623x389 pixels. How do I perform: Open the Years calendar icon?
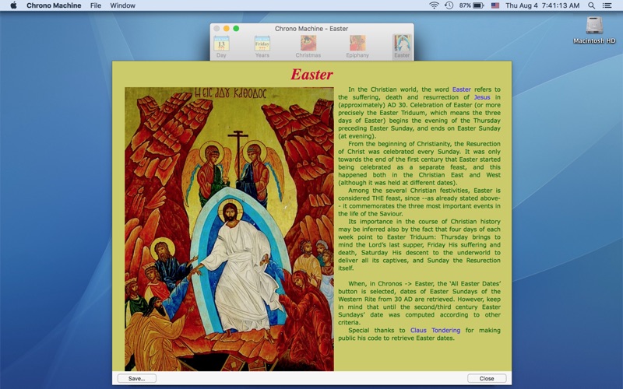click(x=262, y=47)
